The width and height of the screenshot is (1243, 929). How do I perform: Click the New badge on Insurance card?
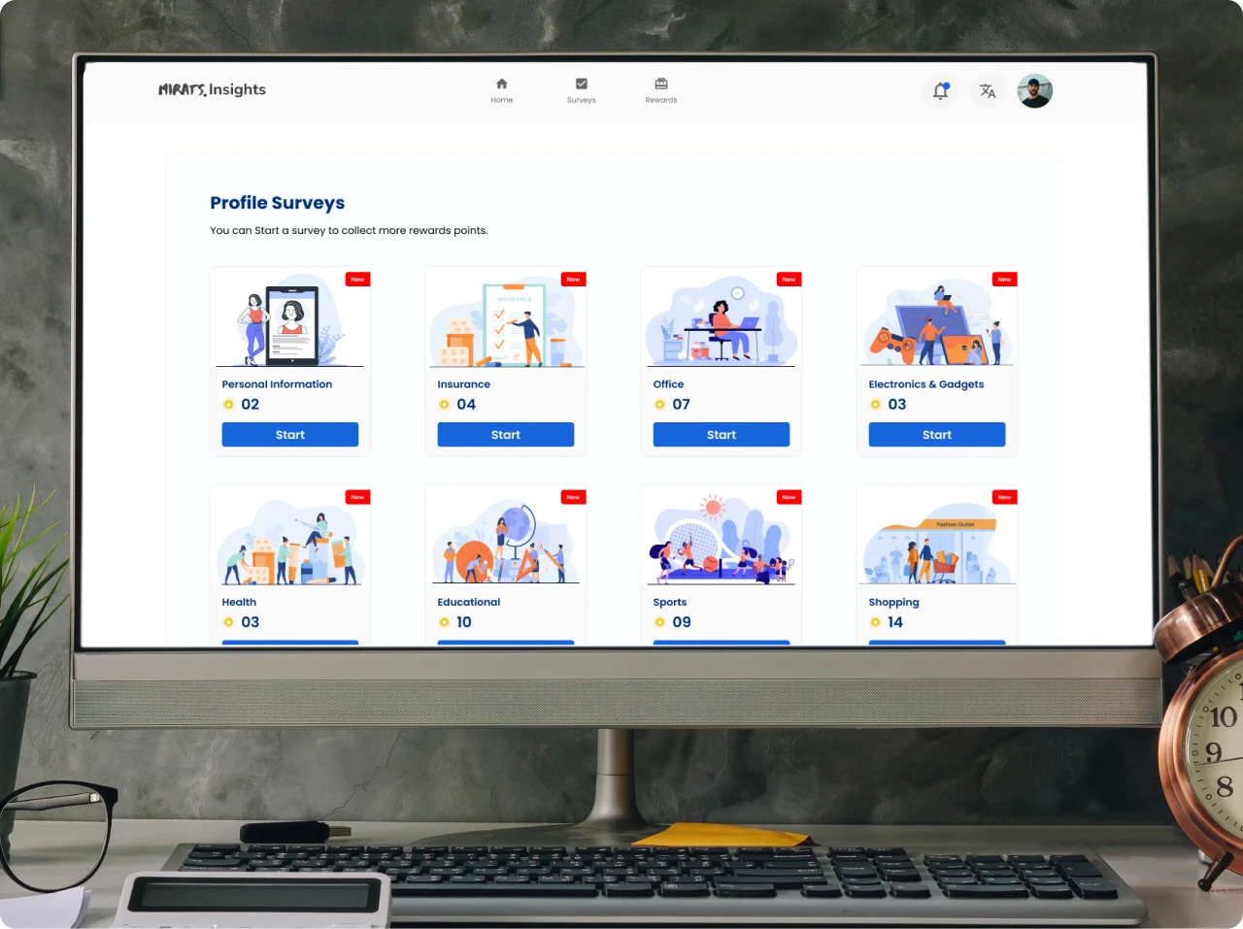pos(573,280)
